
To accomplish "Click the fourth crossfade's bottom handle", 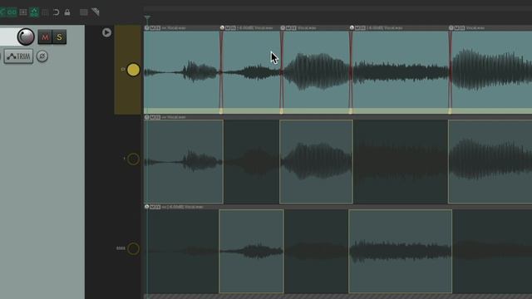I will point(450,110).
